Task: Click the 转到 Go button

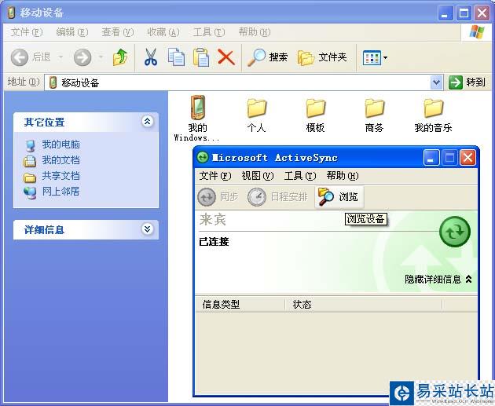Action: (467, 82)
